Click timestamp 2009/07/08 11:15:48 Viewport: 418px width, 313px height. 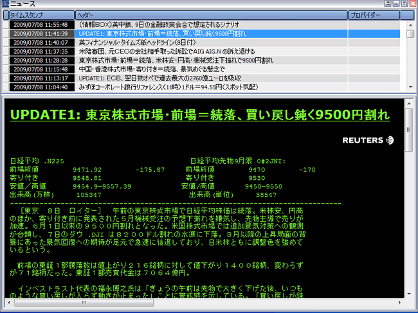click(41, 69)
